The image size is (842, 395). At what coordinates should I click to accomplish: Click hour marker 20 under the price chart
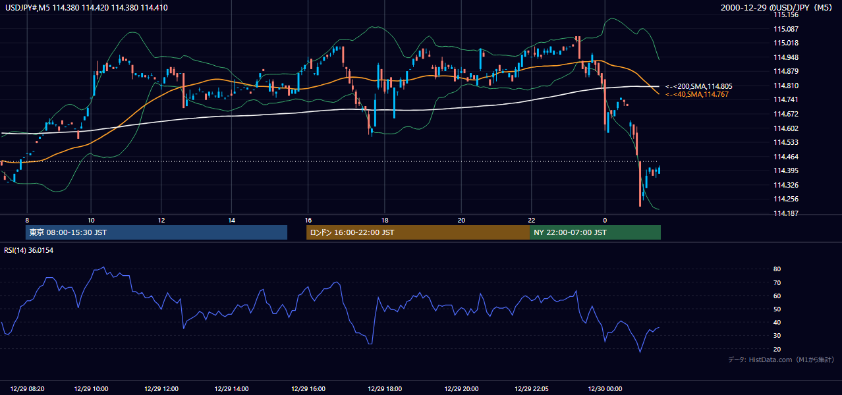[x=461, y=220]
